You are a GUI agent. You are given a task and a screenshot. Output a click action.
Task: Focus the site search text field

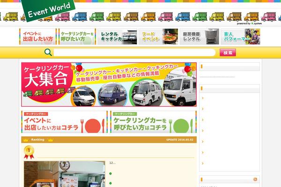[x=134, y=53]
